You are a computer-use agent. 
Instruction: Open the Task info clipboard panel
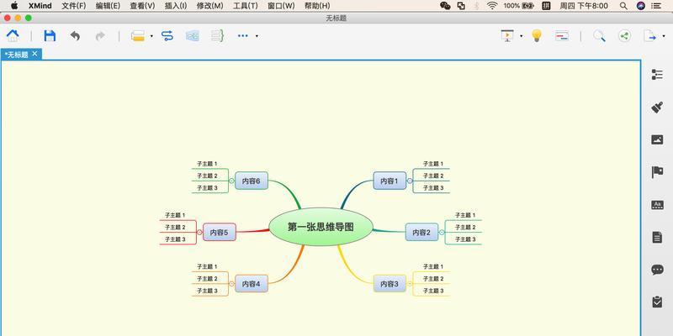tap(657, 302)
